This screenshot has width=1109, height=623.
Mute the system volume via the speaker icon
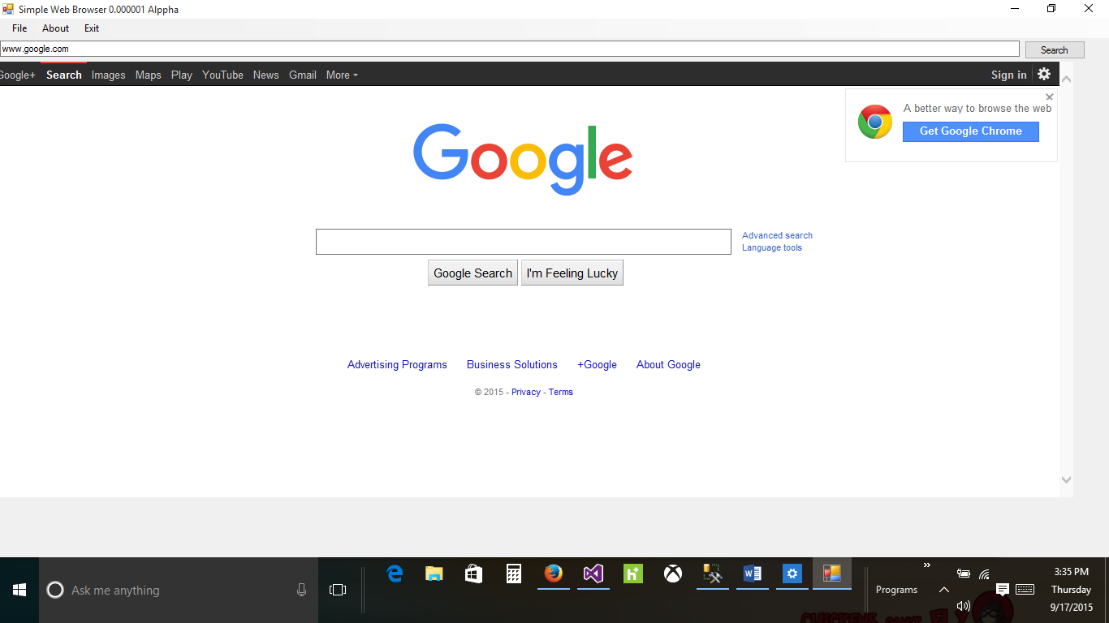coord(964,605)
